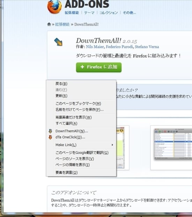Image resolution: width=192 pixels, height=217 pixels.
Task: Expand the Make Link submenu arrow
Action: pyautogui.click(x=112, y=145)
